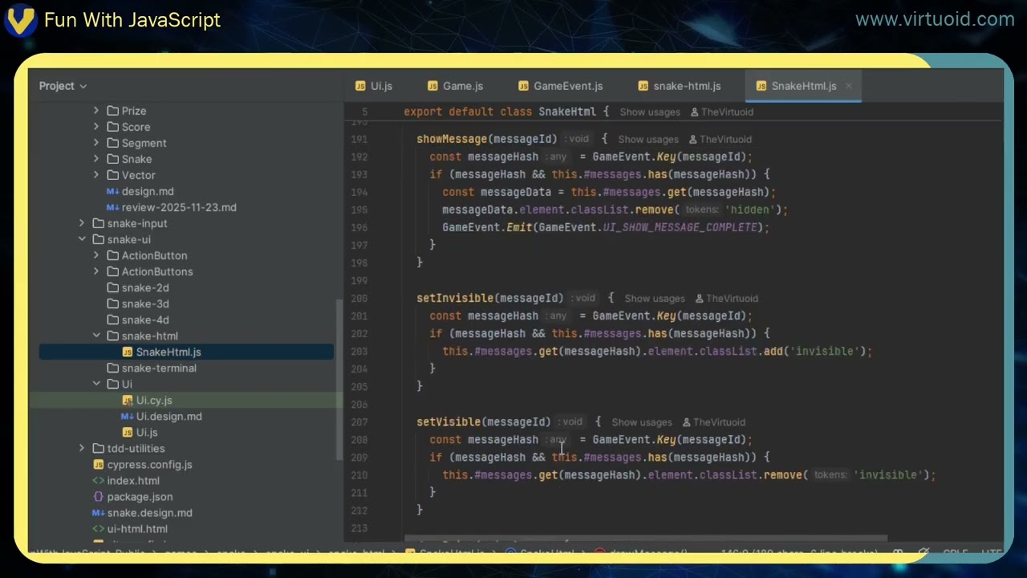This screenshot has height=578, width=1027.
Task: Click the ui-html.html file icon
Action: point(99,528)
